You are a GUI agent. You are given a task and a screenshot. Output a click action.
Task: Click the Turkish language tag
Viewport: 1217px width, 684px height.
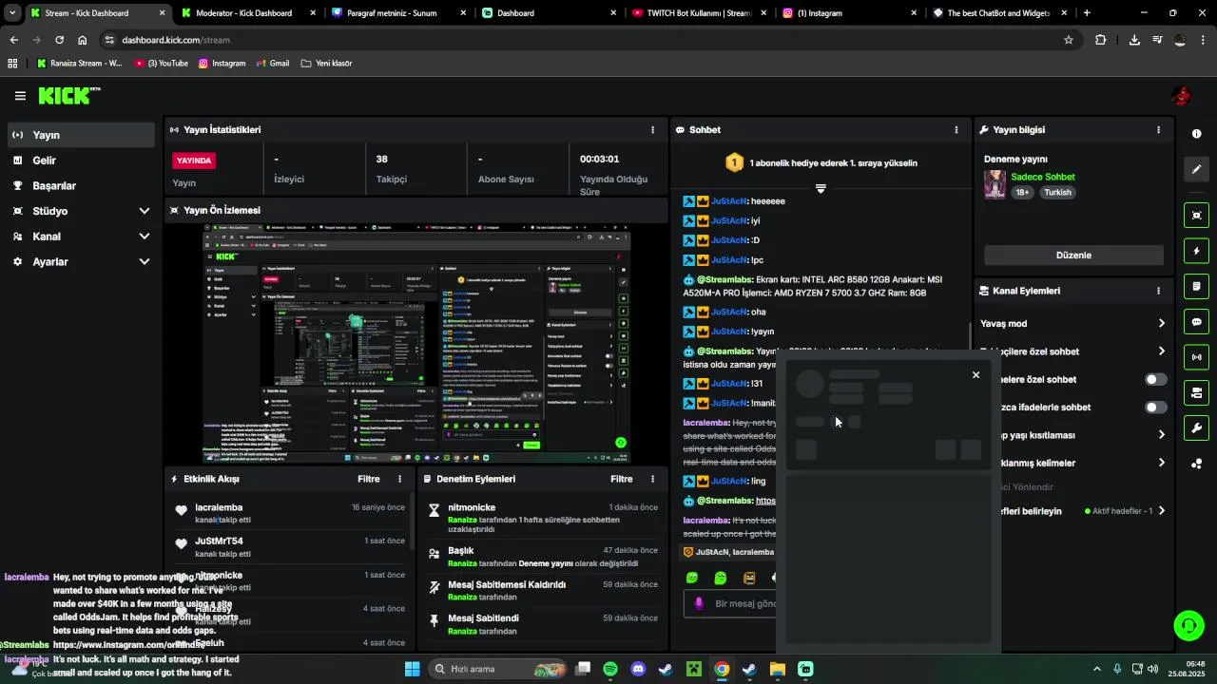1057,192
